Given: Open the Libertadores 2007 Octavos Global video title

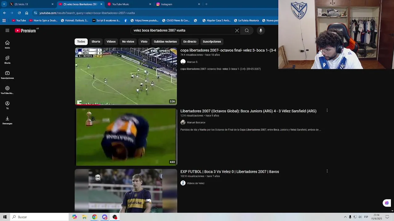Looking at the screenshot, I should 248,111.
